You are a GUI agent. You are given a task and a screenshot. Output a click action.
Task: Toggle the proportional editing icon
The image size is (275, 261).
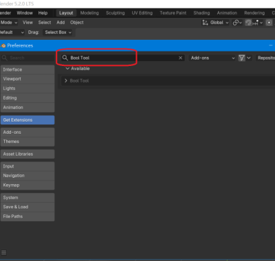point(269,23)
